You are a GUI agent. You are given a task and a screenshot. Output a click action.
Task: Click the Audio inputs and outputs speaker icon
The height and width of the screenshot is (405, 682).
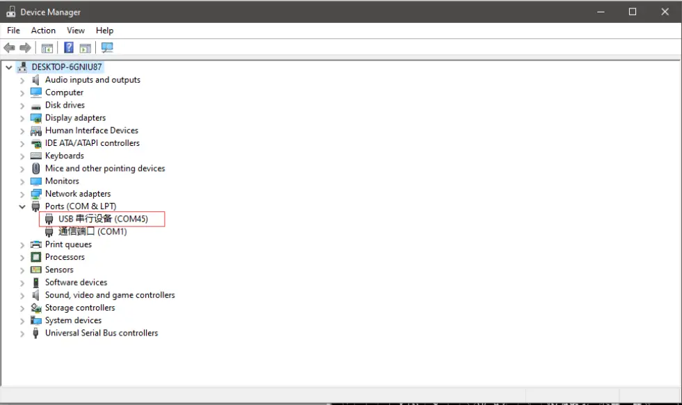[35, 80]
